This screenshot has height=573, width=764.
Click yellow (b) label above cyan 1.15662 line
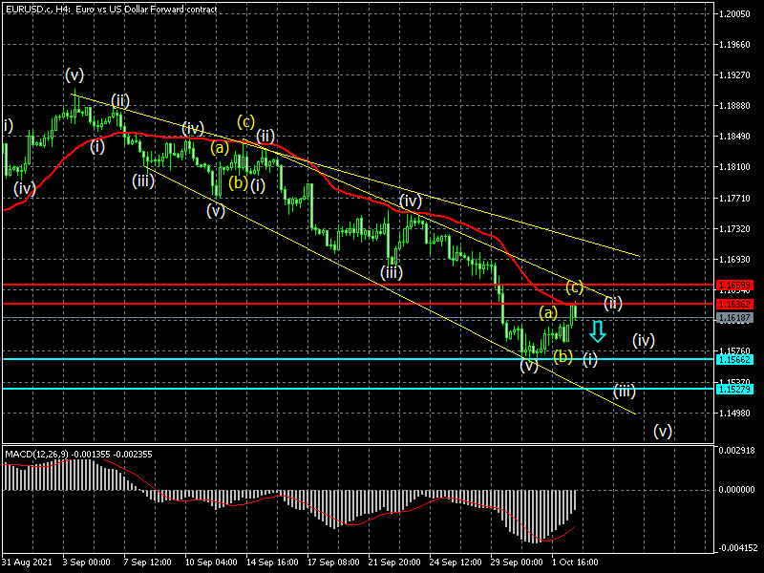tap(562, 356)
